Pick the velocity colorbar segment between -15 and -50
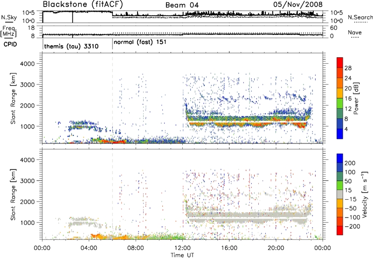 coord(340,204)
